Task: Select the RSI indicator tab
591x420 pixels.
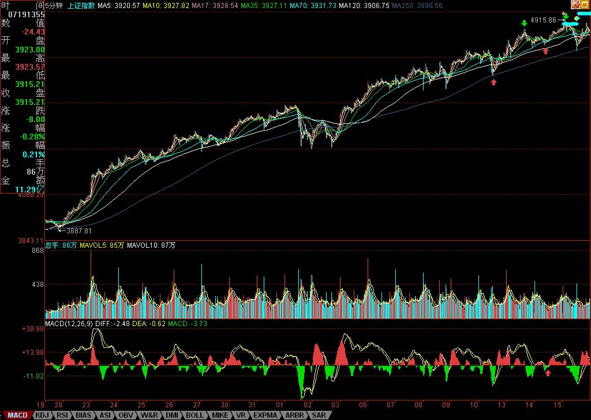Action: coord(62,415)
